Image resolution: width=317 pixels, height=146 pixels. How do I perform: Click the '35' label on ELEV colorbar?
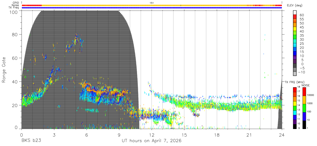tap(302, 36)
